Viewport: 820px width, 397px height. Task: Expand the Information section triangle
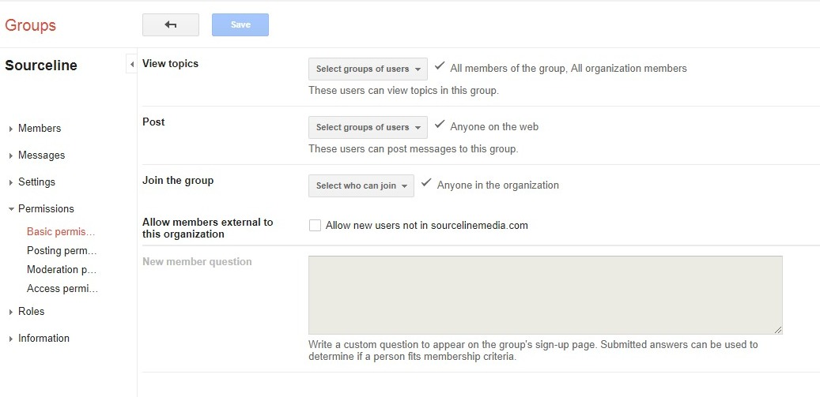11,339
